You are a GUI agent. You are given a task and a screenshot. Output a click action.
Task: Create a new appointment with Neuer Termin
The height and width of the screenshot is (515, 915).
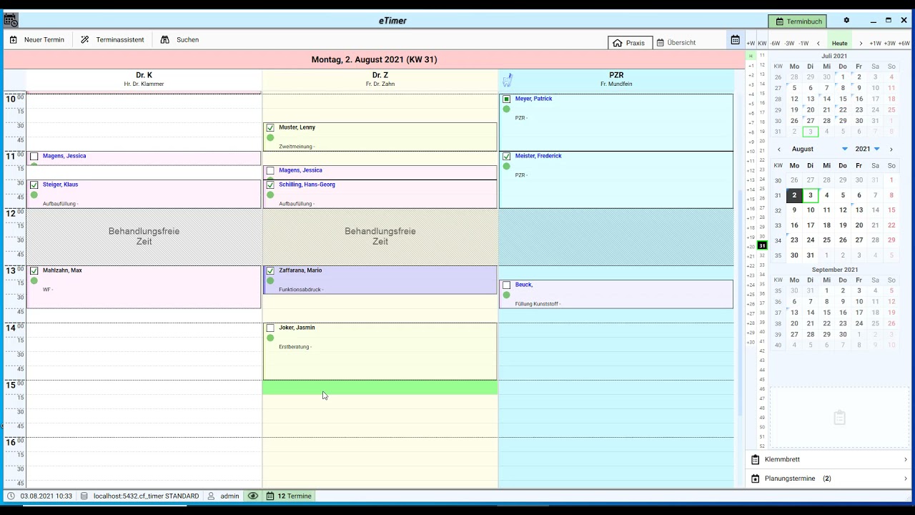pyautogui.click(x=36, y=40)
